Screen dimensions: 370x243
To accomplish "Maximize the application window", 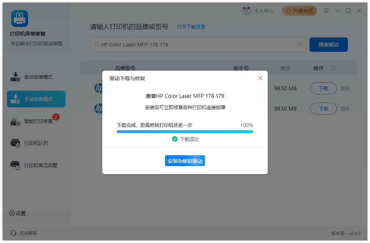I will pos(348,11).
